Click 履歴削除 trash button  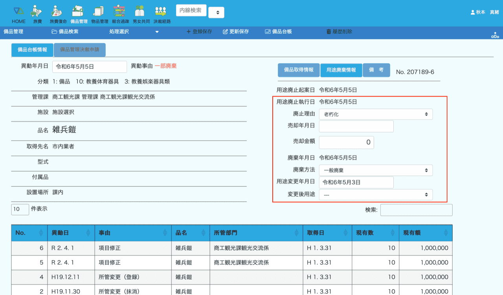[339, 31]
